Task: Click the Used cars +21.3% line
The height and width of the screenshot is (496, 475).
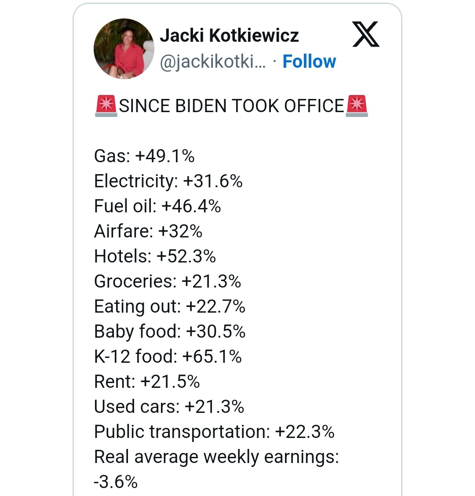Action: click(x=169, y=407)
